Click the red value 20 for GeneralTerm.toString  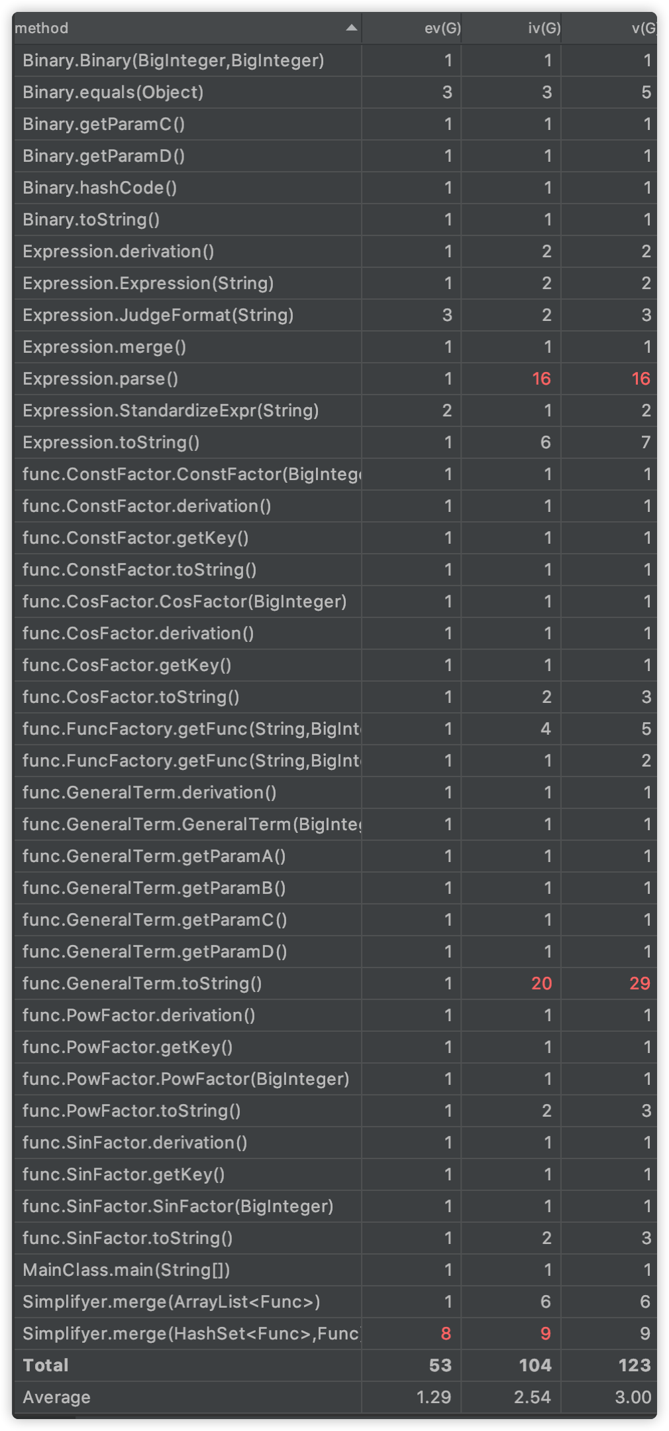pos(541,983)
